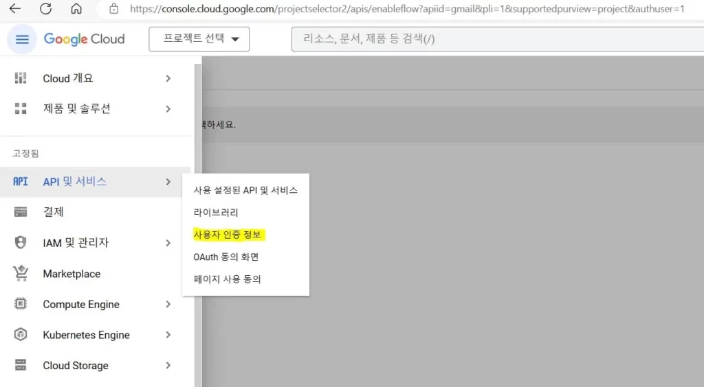Click the Compute Engine chip icon

(x=21, y=304)
